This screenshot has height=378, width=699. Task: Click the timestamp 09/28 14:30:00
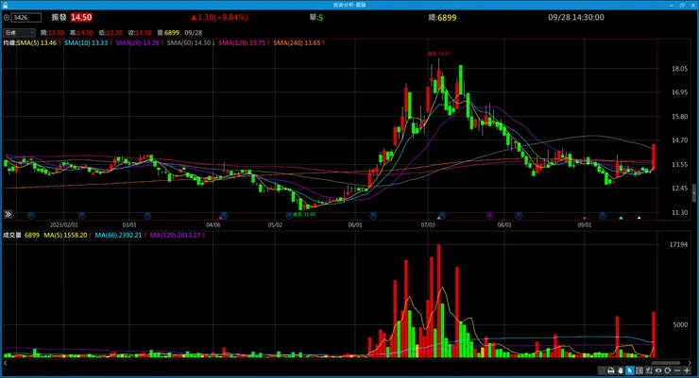coord(576,17)
